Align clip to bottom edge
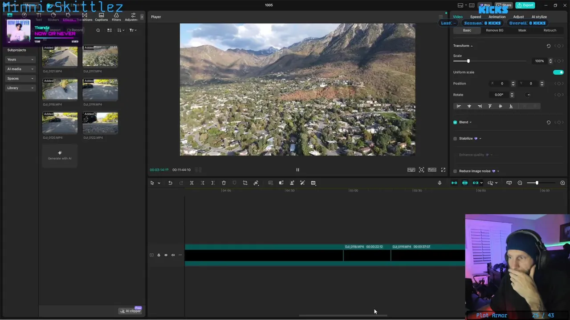The width and height of the screenshot is (570, 320). click(511, 106)
